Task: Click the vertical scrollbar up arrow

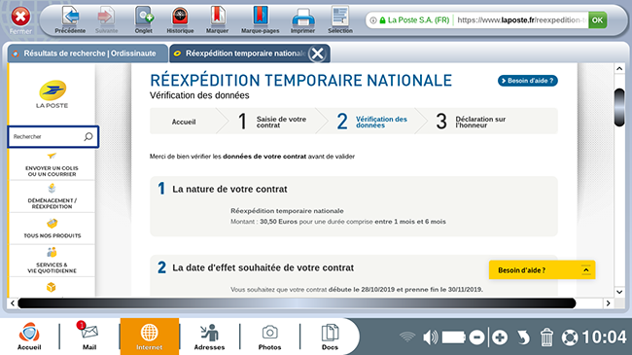Action: point(619,69)
